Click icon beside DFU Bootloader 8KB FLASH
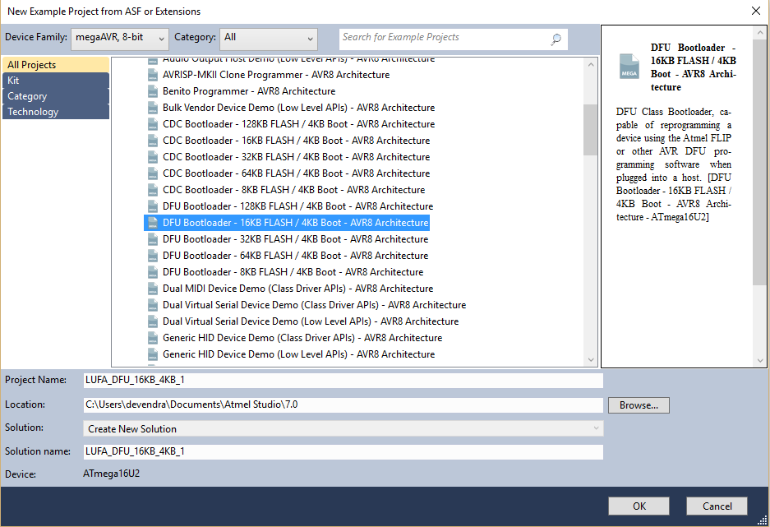Image resolution: width=770 pixels, height=527 pixels. pyautogui.click(x=153, y=273)
